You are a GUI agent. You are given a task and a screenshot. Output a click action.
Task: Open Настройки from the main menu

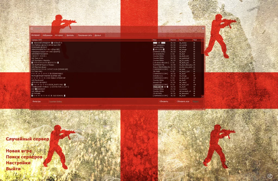[18, 163]
